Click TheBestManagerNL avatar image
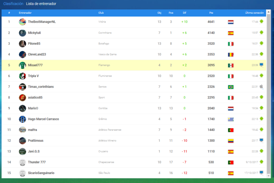 tap(22, 22)
